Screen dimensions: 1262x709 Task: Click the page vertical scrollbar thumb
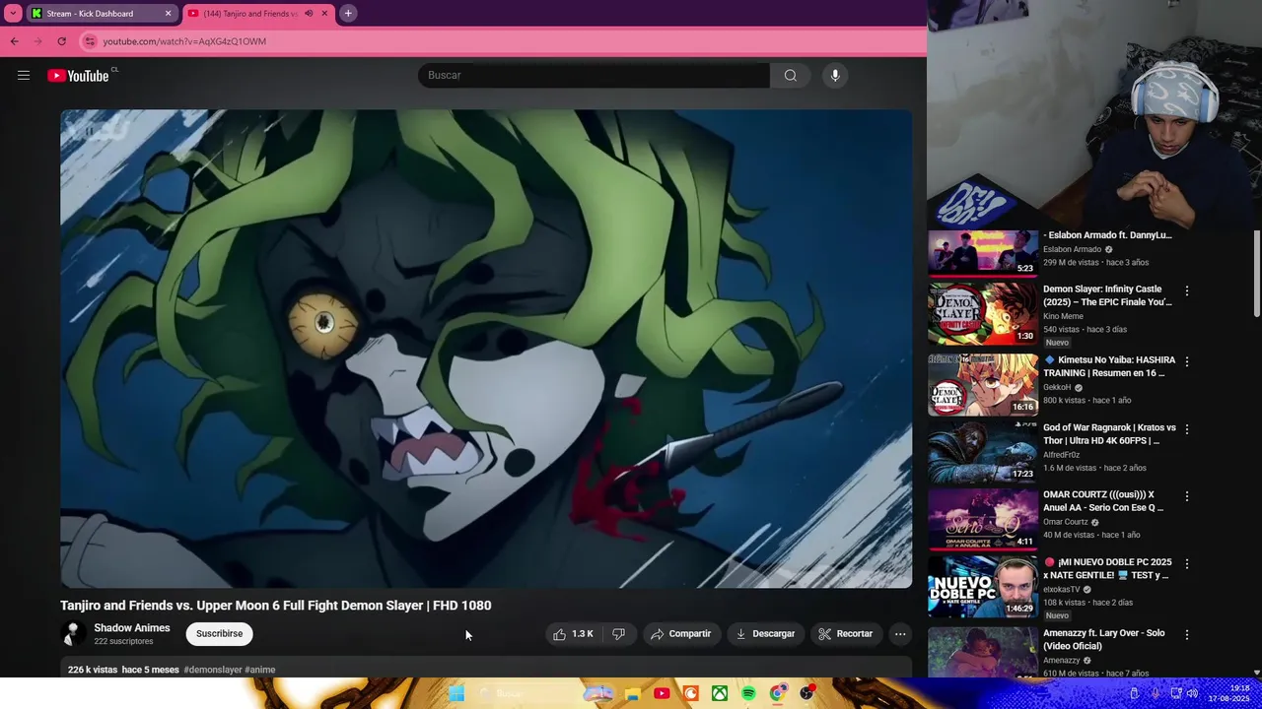tap(1257, 275)
